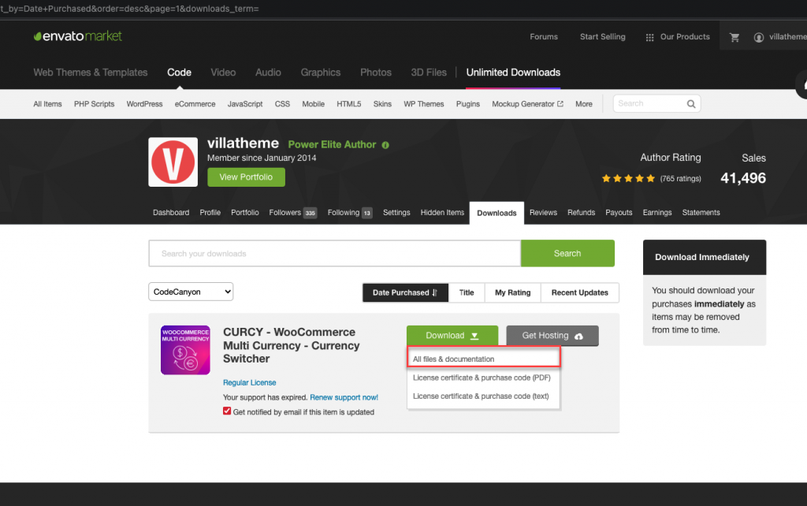Viewport: 807px width, 506px height.
Task: Open the shopping cart icon
Action: tap(734, 37)
